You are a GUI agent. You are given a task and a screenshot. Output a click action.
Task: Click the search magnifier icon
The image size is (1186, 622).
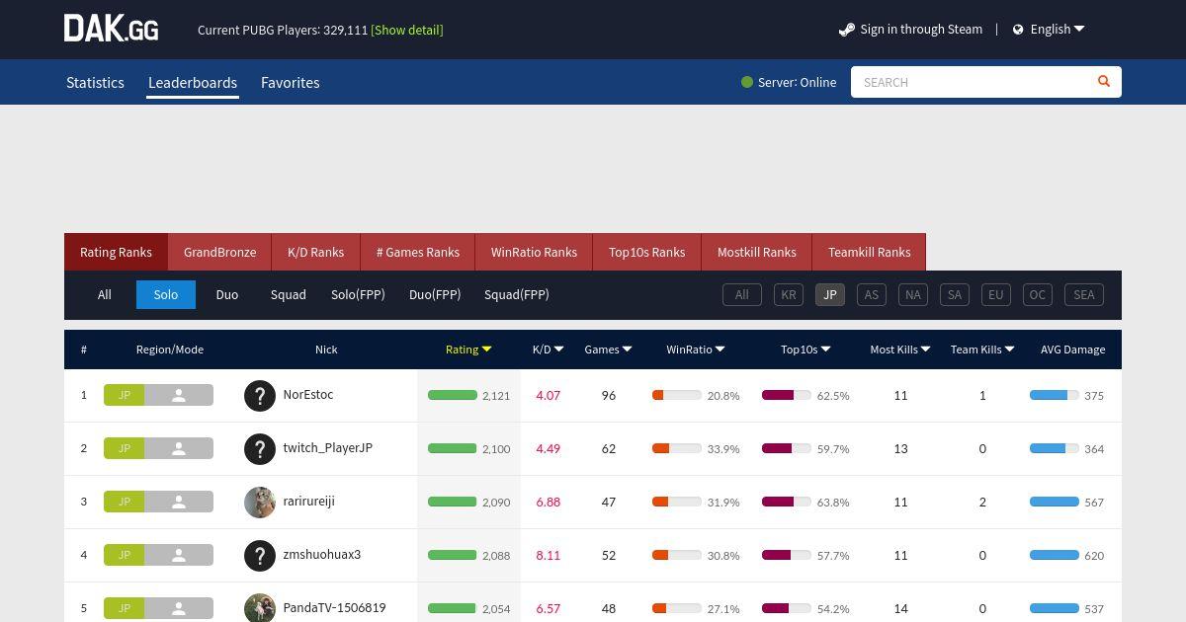pos(1104,81)
